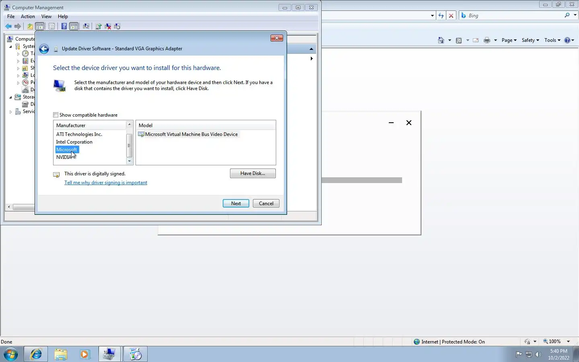Collapse the Storage tree node
The width and height of the screenshot is (579, 362).
11,97
